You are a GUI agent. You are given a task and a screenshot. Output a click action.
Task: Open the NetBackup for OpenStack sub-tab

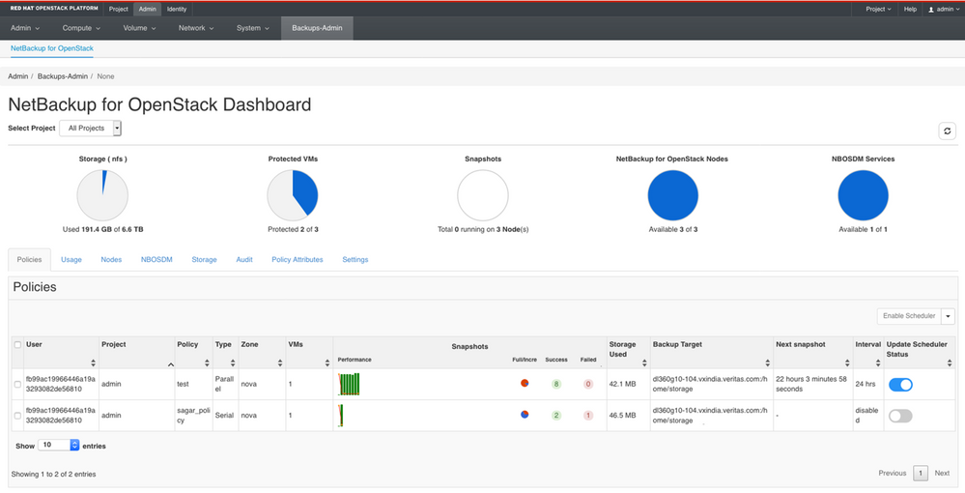(52, 48)
